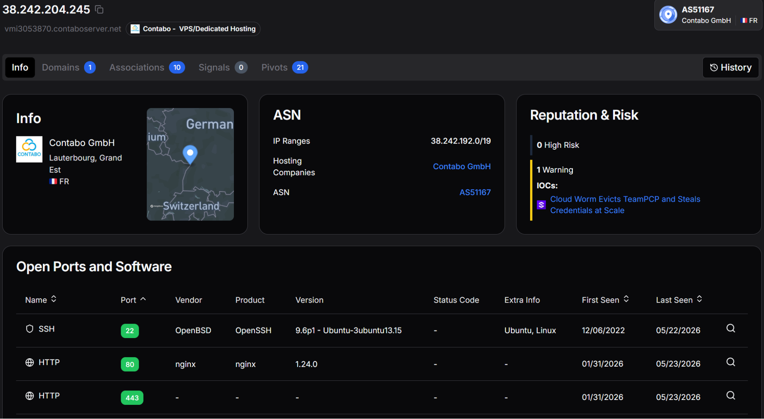Open the History view
This screenshot has height=419, width=764.
[730, 68]
